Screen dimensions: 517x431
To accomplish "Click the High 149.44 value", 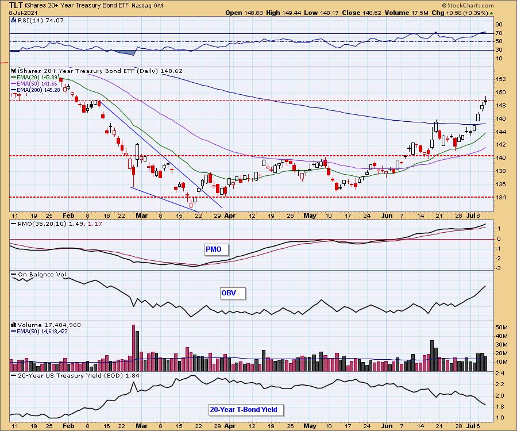I will [x=283, y=13].
